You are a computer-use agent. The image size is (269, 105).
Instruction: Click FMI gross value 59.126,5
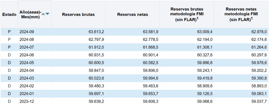[x=205, y=94]
